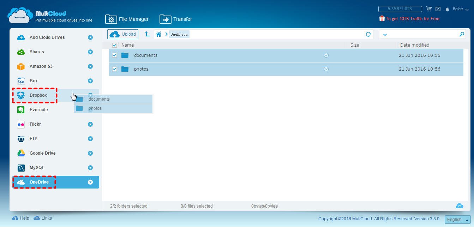Select Evernote in the sidebar
This screenshot has width=474, height=227.
pos(56,110)
